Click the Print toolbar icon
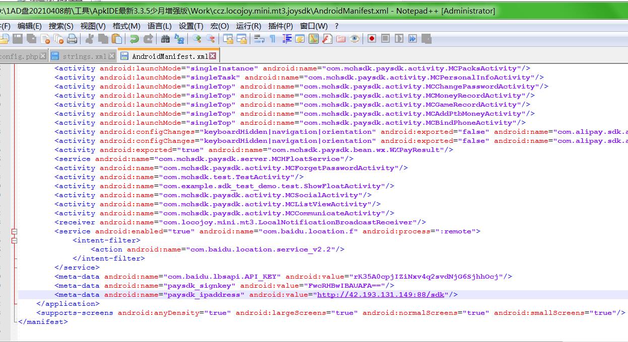628x342 pixels. (x=72, y=39)
